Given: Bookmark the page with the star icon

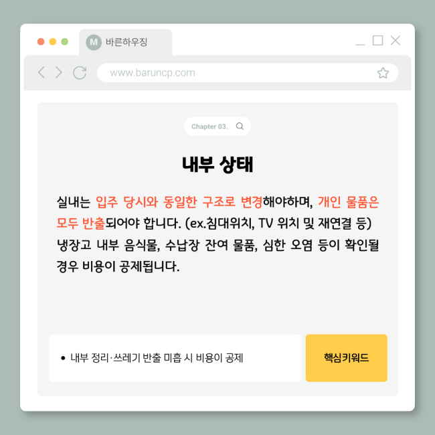Looking at the screenshot, I should pyautogui.click(x=383, y=73).
